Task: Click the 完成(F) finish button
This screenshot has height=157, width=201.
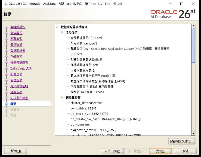Action: point(160,151)
